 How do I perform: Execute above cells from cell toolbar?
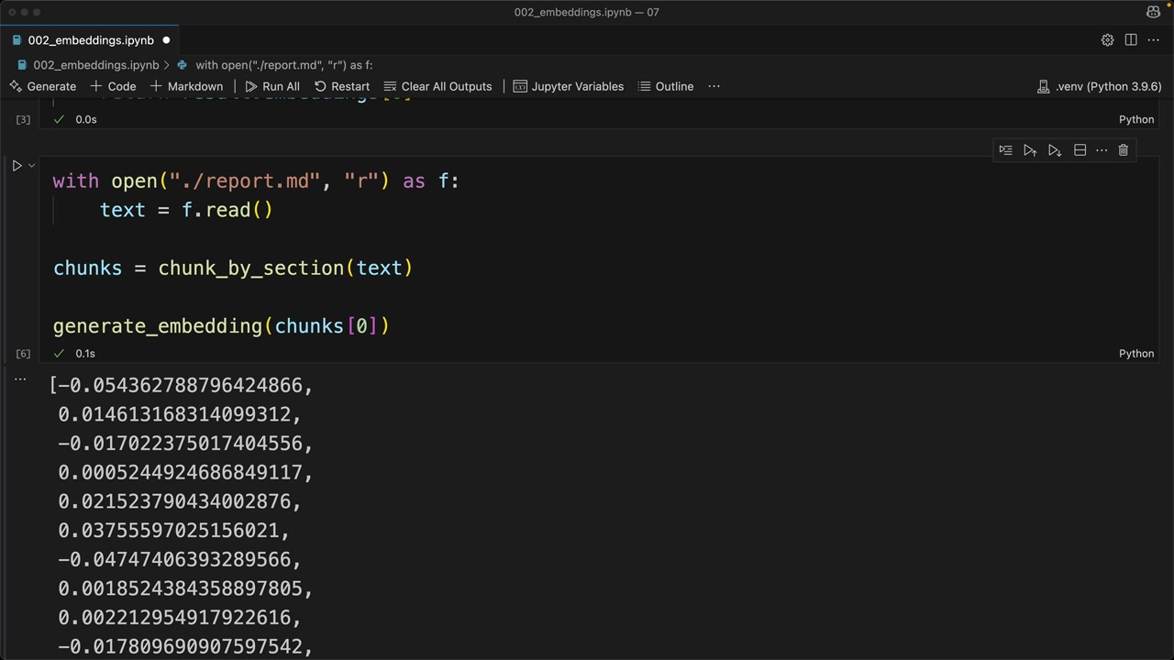click(x=1030, y=150)
